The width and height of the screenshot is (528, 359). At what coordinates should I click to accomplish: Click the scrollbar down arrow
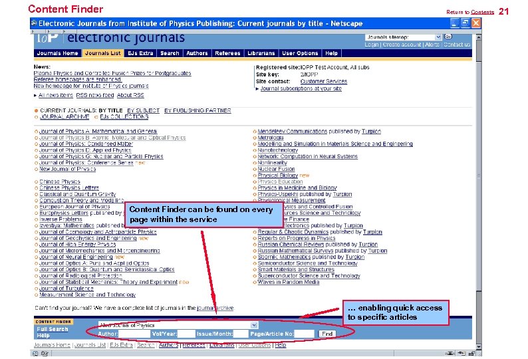[x=479, y=347]
